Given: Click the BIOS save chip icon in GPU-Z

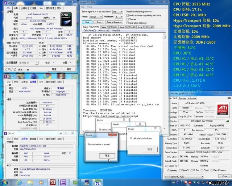Looking at the screenshot, I should click(228, 121).
